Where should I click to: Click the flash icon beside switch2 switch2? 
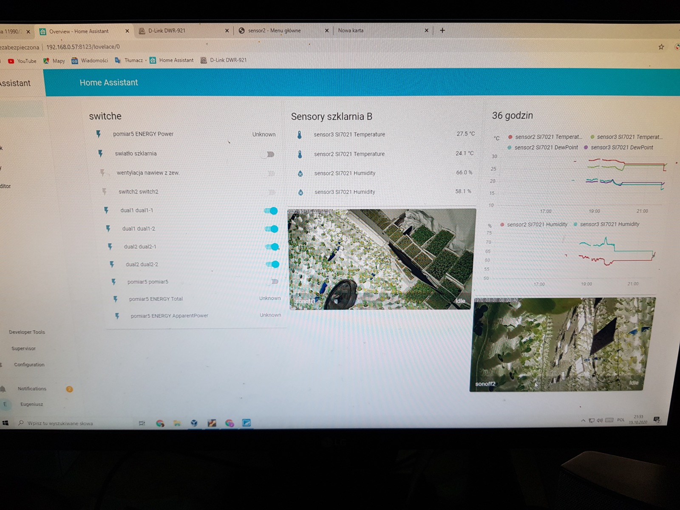(x=105, y=192)
